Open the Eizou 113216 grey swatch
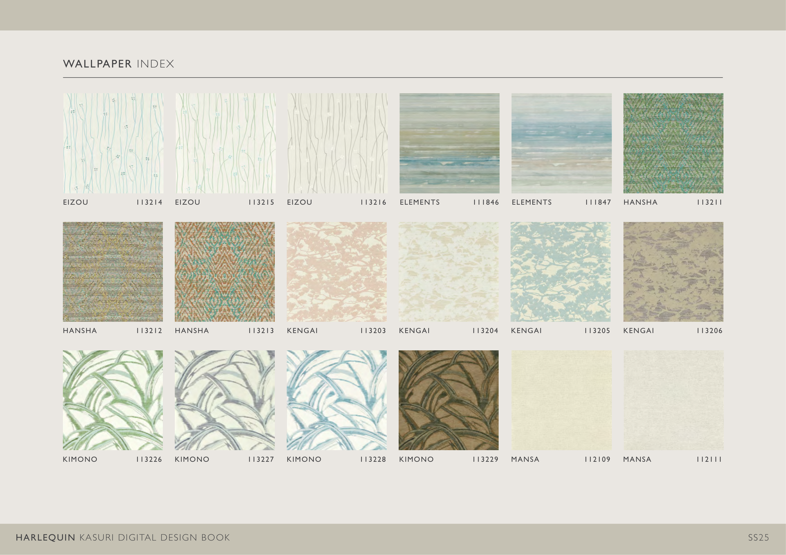 337,143
